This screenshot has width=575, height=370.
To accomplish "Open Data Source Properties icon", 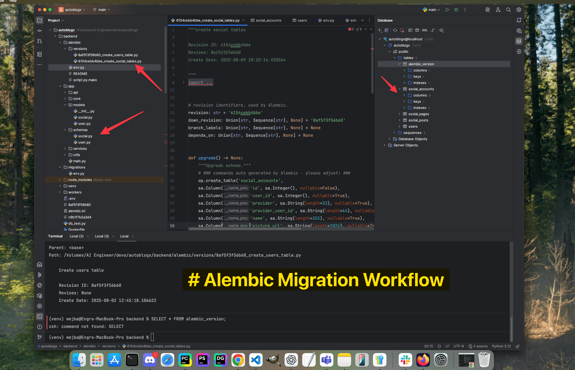I will pos(387,30).
